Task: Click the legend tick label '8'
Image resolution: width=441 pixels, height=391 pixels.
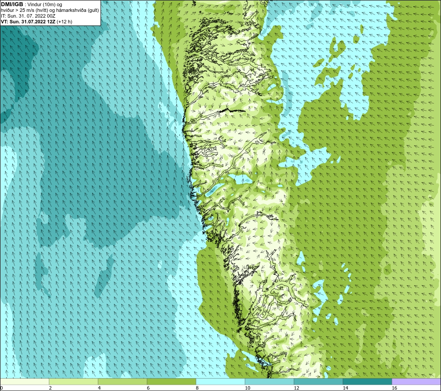Action: click(197, 388)
